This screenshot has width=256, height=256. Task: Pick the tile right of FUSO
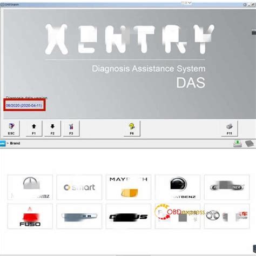79,216
